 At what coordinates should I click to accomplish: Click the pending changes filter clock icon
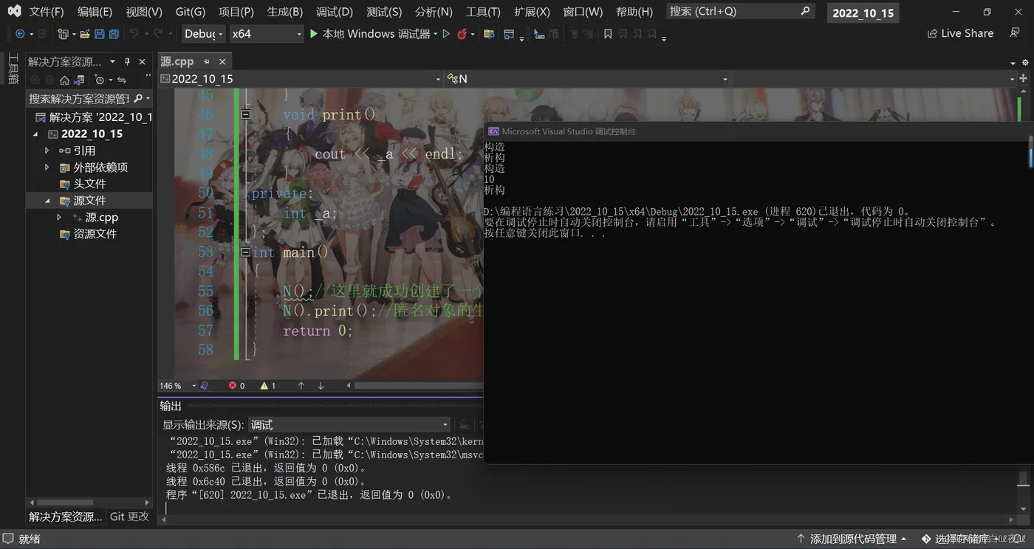(x=100, y=80)
